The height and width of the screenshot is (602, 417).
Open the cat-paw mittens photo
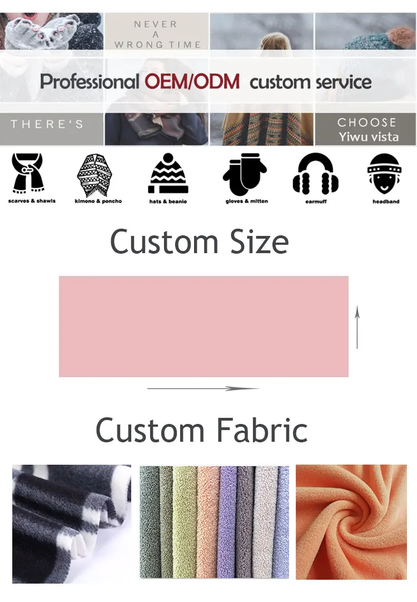[51, 32]
